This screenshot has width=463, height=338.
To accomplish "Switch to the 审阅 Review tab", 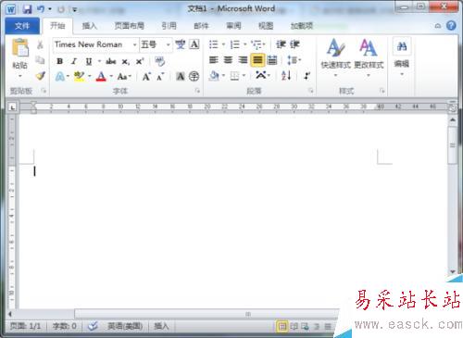I will click(233, 26).
